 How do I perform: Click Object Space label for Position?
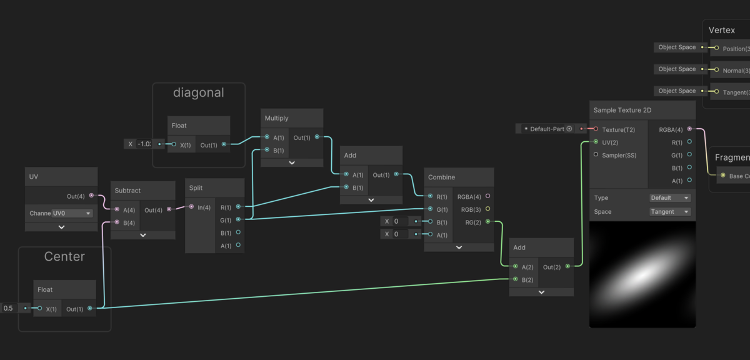click(677, 47)
